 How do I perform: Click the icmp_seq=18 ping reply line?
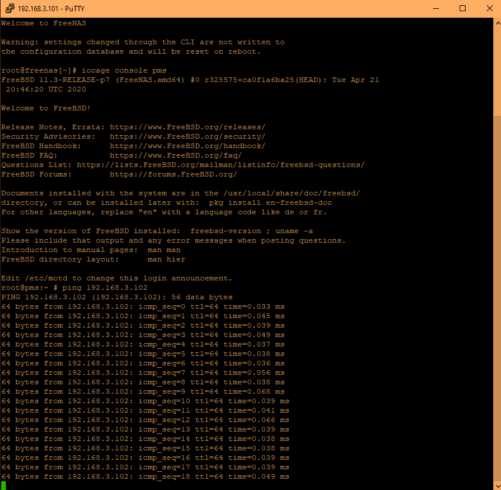(x=145, y=476)
